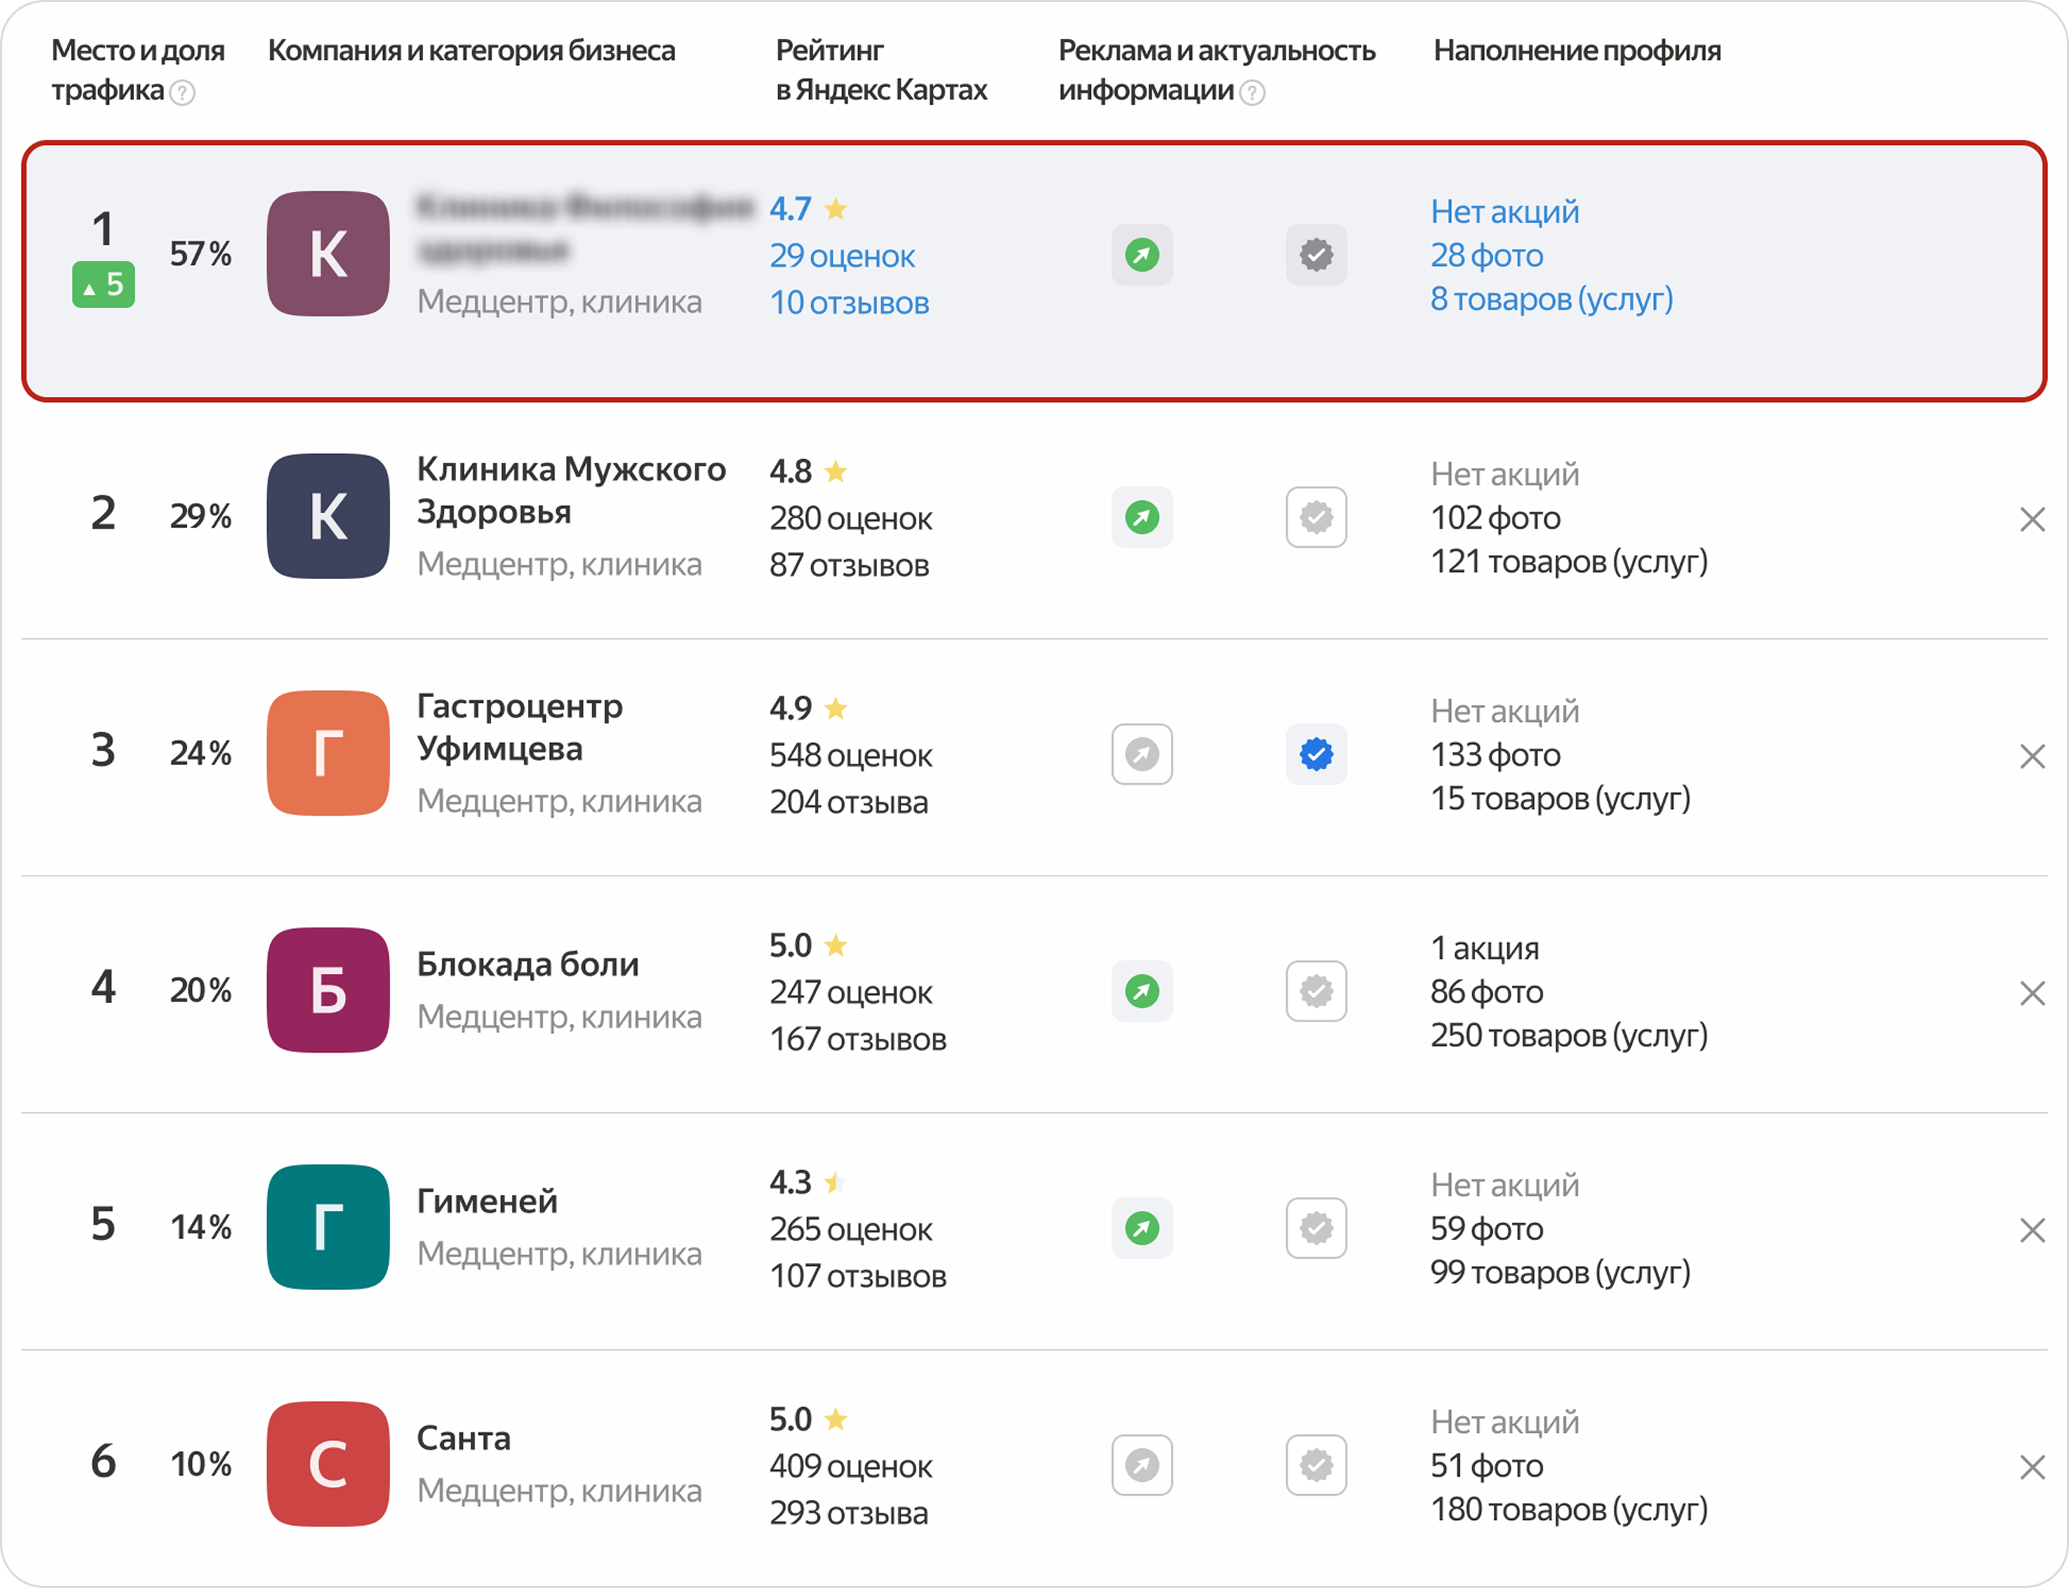Click Блокада боли purple 'Б' logo
This screenshot has height=1588, width=2069.
[328, 990]
